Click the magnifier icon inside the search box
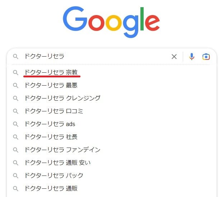223x197 pixels. pyautogui.click(x=16, y=57)
